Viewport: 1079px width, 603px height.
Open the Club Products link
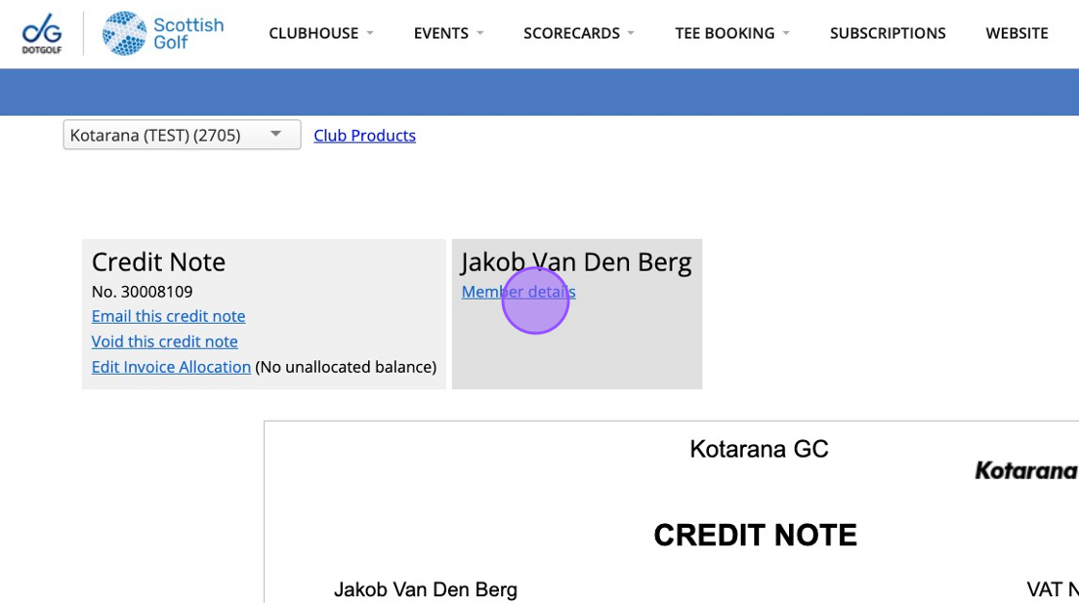click(x=364, y=136)
